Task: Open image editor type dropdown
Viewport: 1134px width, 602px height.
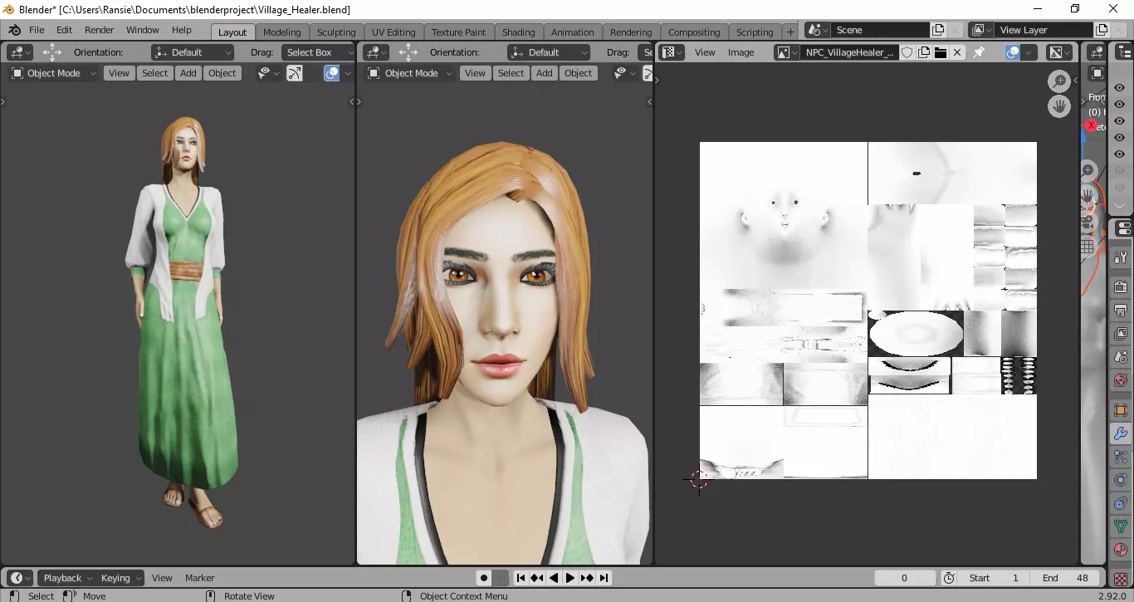Action: pos(671,52)
